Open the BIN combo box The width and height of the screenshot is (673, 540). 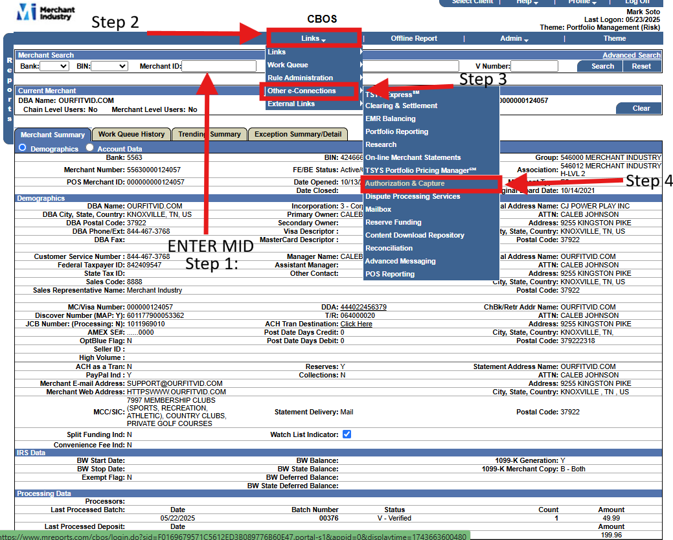point(109,66)
